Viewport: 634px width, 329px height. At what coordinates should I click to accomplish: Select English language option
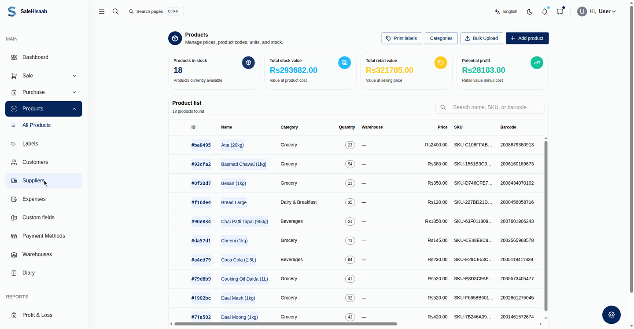pyautogui.click(x=506, y=11)
